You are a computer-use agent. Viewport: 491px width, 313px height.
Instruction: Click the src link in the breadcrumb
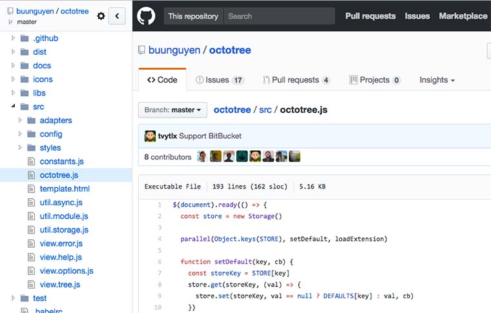coord(266,110)
